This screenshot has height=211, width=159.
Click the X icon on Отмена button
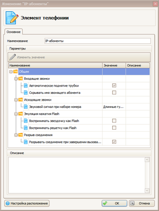[132, 203]
